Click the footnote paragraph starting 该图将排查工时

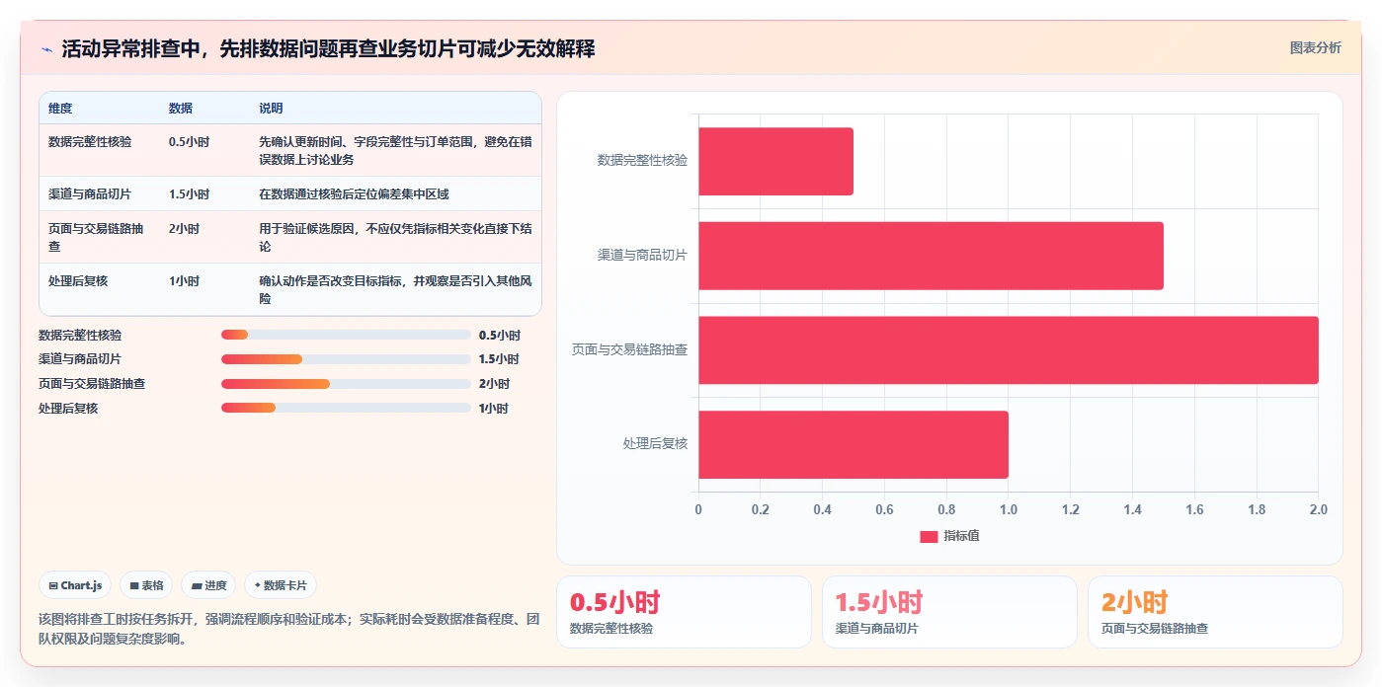tap(288, 629)
